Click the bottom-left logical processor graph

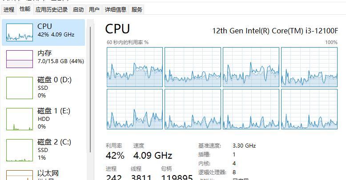click(135, 109)
